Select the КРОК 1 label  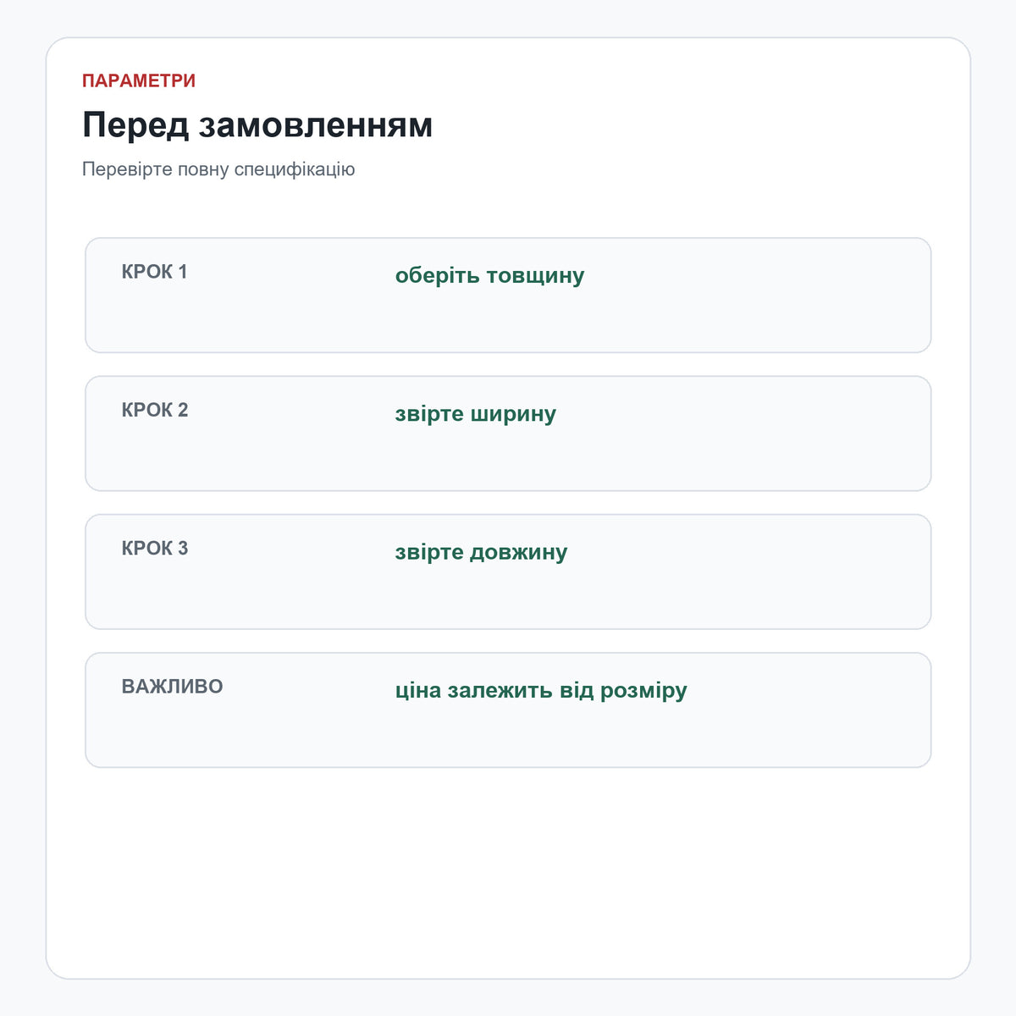pos(155,272)
